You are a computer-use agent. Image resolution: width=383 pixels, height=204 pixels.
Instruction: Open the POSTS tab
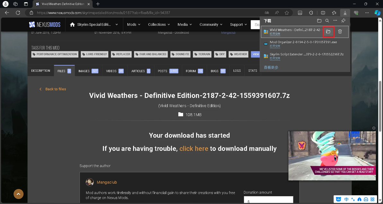pos(168,71)
